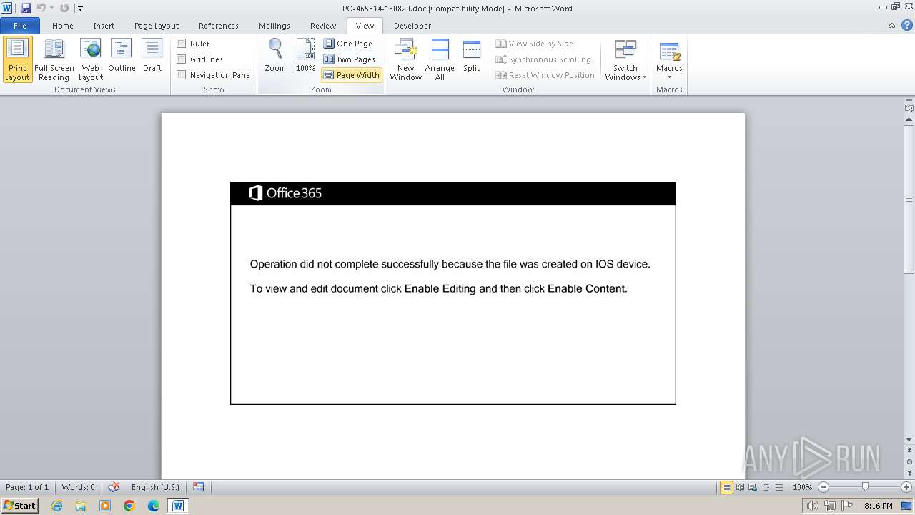Expand the Undo history dropdown arrow
The width and height of the screenshot is (915, 515).
coord(51,9)
